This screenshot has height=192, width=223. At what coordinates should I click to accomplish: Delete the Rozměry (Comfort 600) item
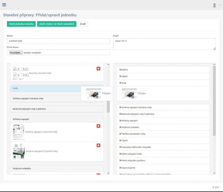click(98, 68)
